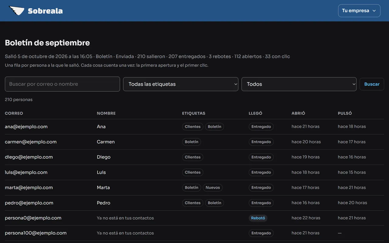Click the ana@ejemplo.com email cell

tap(26, 127)
